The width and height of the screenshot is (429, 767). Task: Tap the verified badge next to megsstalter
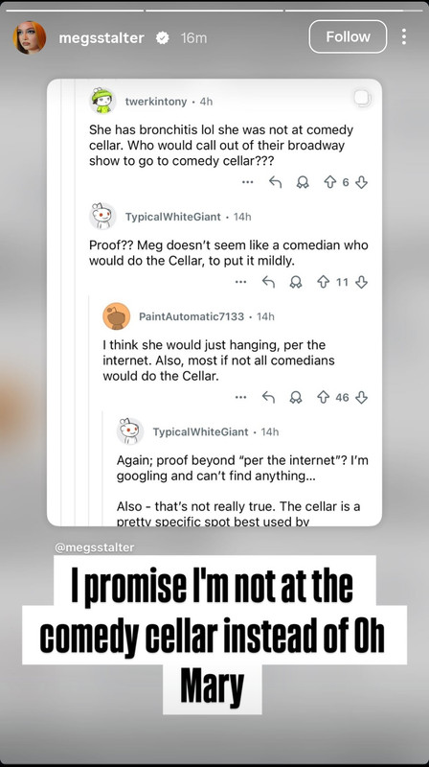tap(163, 38)
